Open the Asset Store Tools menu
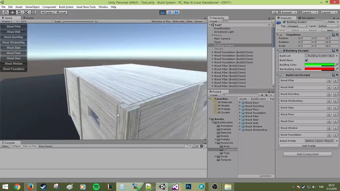This screenshot has height=191, width=340. tap(86, 7)
